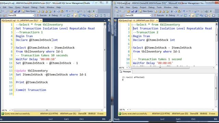This screenshot has width=219, height=123.
Task: Click Uncomment selected lines icon, left window
Action: click(x=105, y=15)
